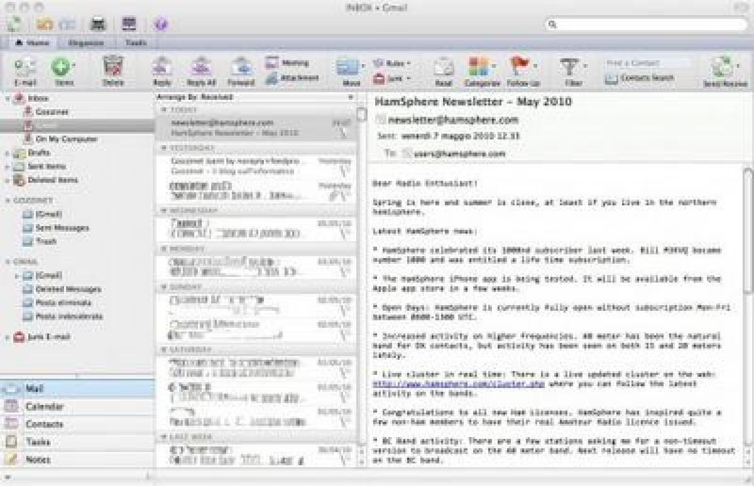The height and width of the screenshot is (486, 754).
Task: Open the Tasks view from the bottom navigation
Action: point(77,441)
